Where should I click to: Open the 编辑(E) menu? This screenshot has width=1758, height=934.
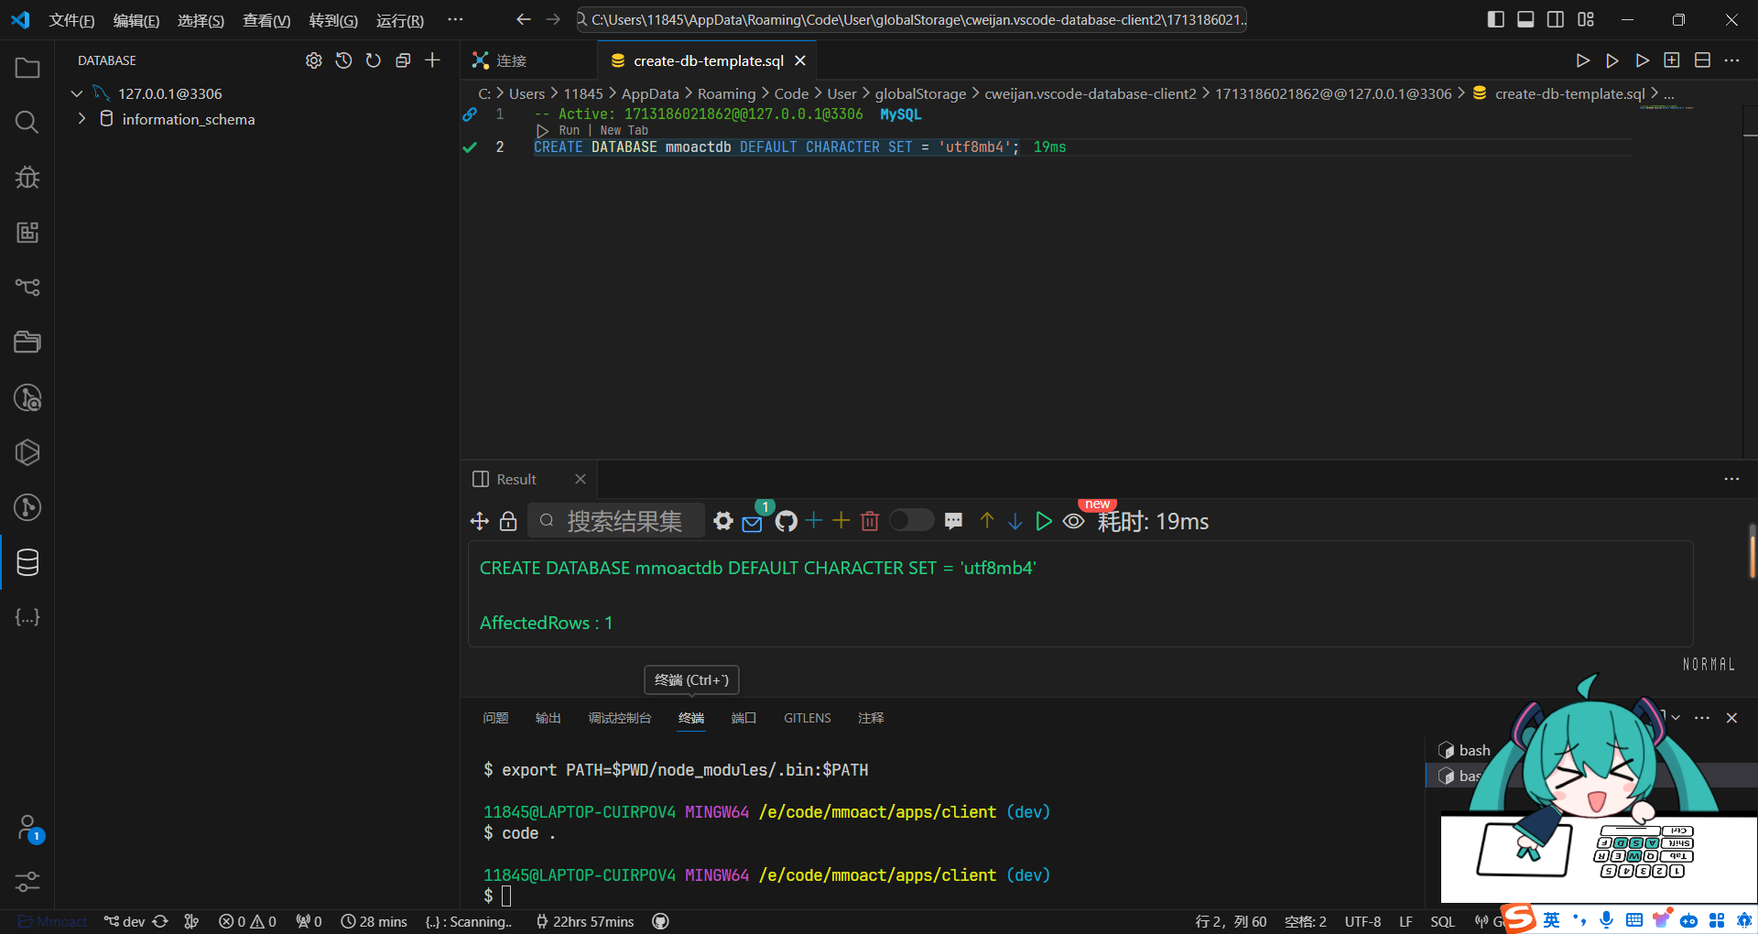click(136, 20)
